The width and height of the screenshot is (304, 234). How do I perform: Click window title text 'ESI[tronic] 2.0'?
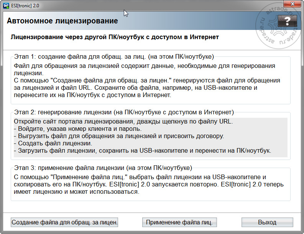point(25,6)
